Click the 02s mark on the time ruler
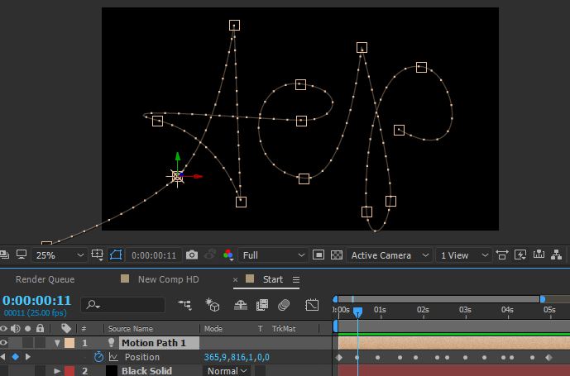This screenshot has height=376, width=570. [x=423, y=310]
